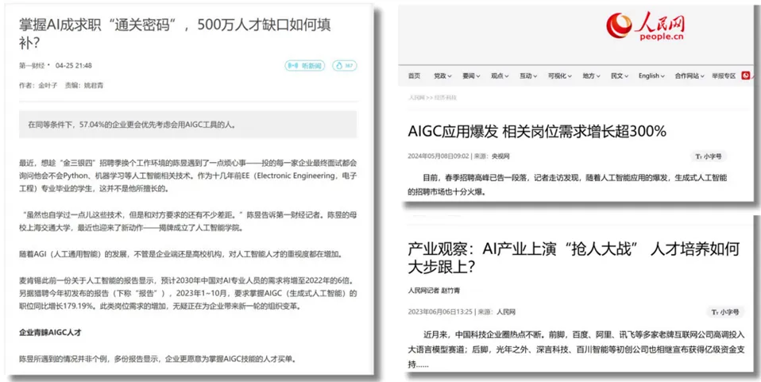Open the 举报专区 nav item
This screenshot has height=382, width=761.
(724, 75)
